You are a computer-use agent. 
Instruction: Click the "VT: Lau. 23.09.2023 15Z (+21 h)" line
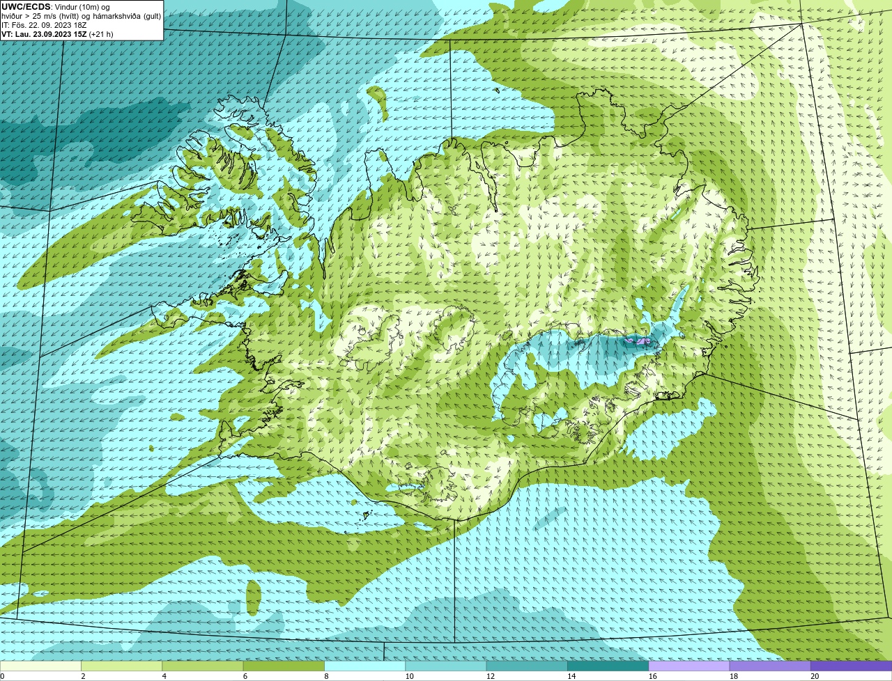pyautogui.click(x=57, y=33)
